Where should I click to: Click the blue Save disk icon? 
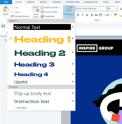pyautogui.click(x=3, y=26)
